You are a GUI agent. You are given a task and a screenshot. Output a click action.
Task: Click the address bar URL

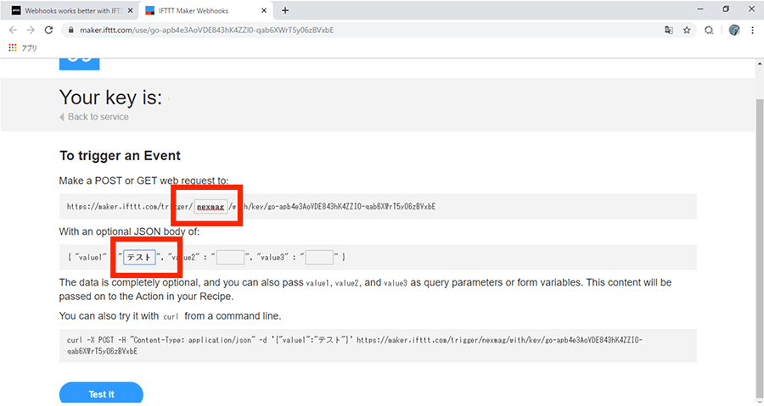[206, 31]
